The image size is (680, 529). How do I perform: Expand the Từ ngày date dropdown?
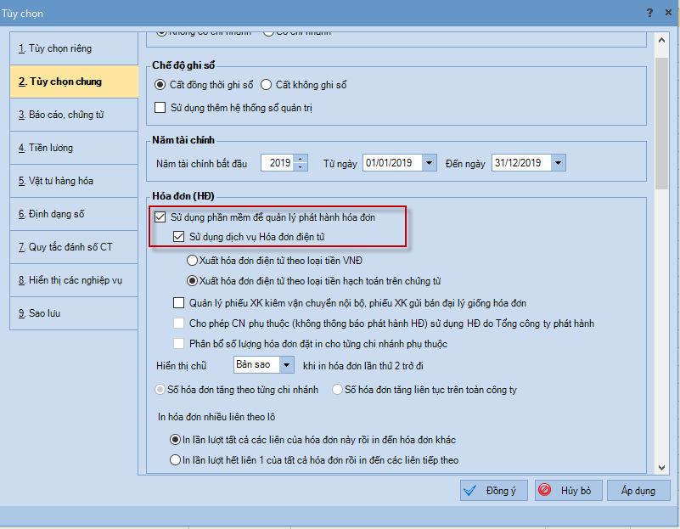(429, 163)
